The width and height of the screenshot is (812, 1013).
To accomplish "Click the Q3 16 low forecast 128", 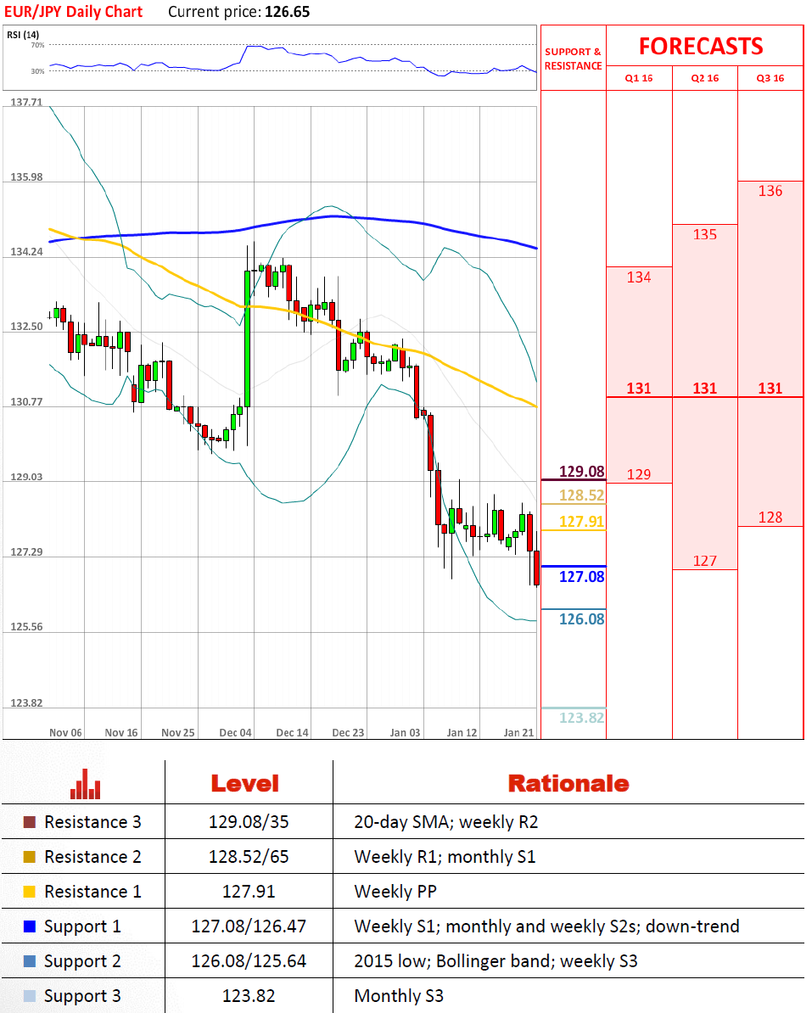I will 770,518.
